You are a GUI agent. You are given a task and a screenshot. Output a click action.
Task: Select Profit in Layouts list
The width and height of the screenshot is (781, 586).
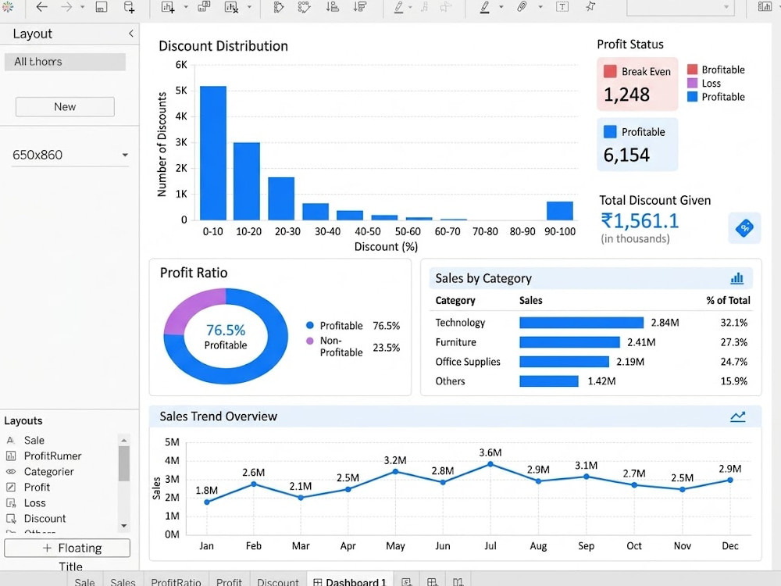tap(37, 488)
